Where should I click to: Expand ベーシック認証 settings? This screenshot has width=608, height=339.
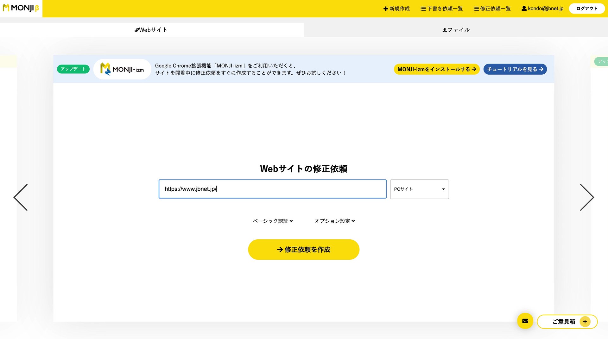[x=273, y=221]
